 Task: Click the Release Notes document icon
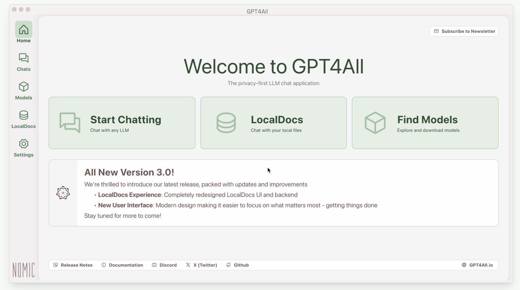tap(55, 265)
